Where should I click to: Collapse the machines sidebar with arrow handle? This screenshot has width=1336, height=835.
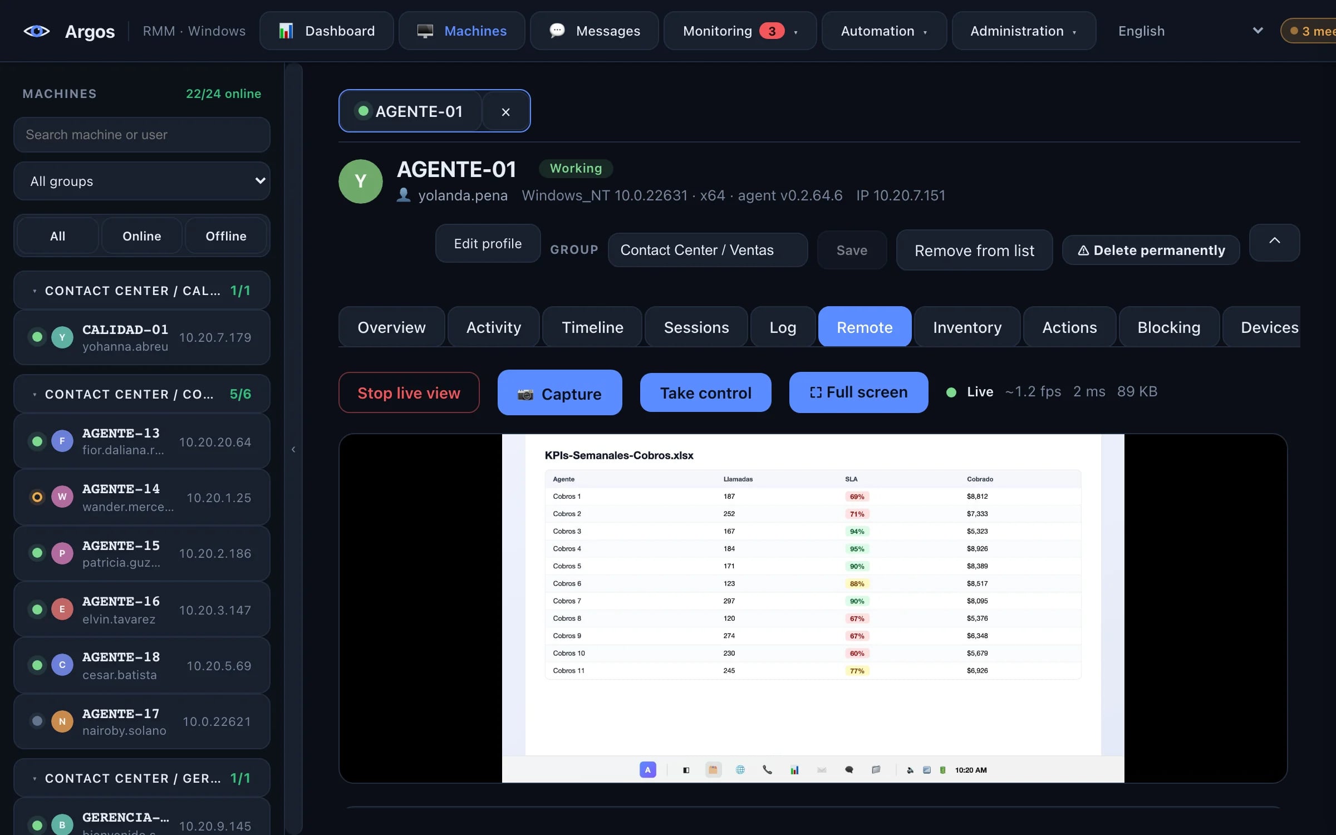tap(293, 449)
